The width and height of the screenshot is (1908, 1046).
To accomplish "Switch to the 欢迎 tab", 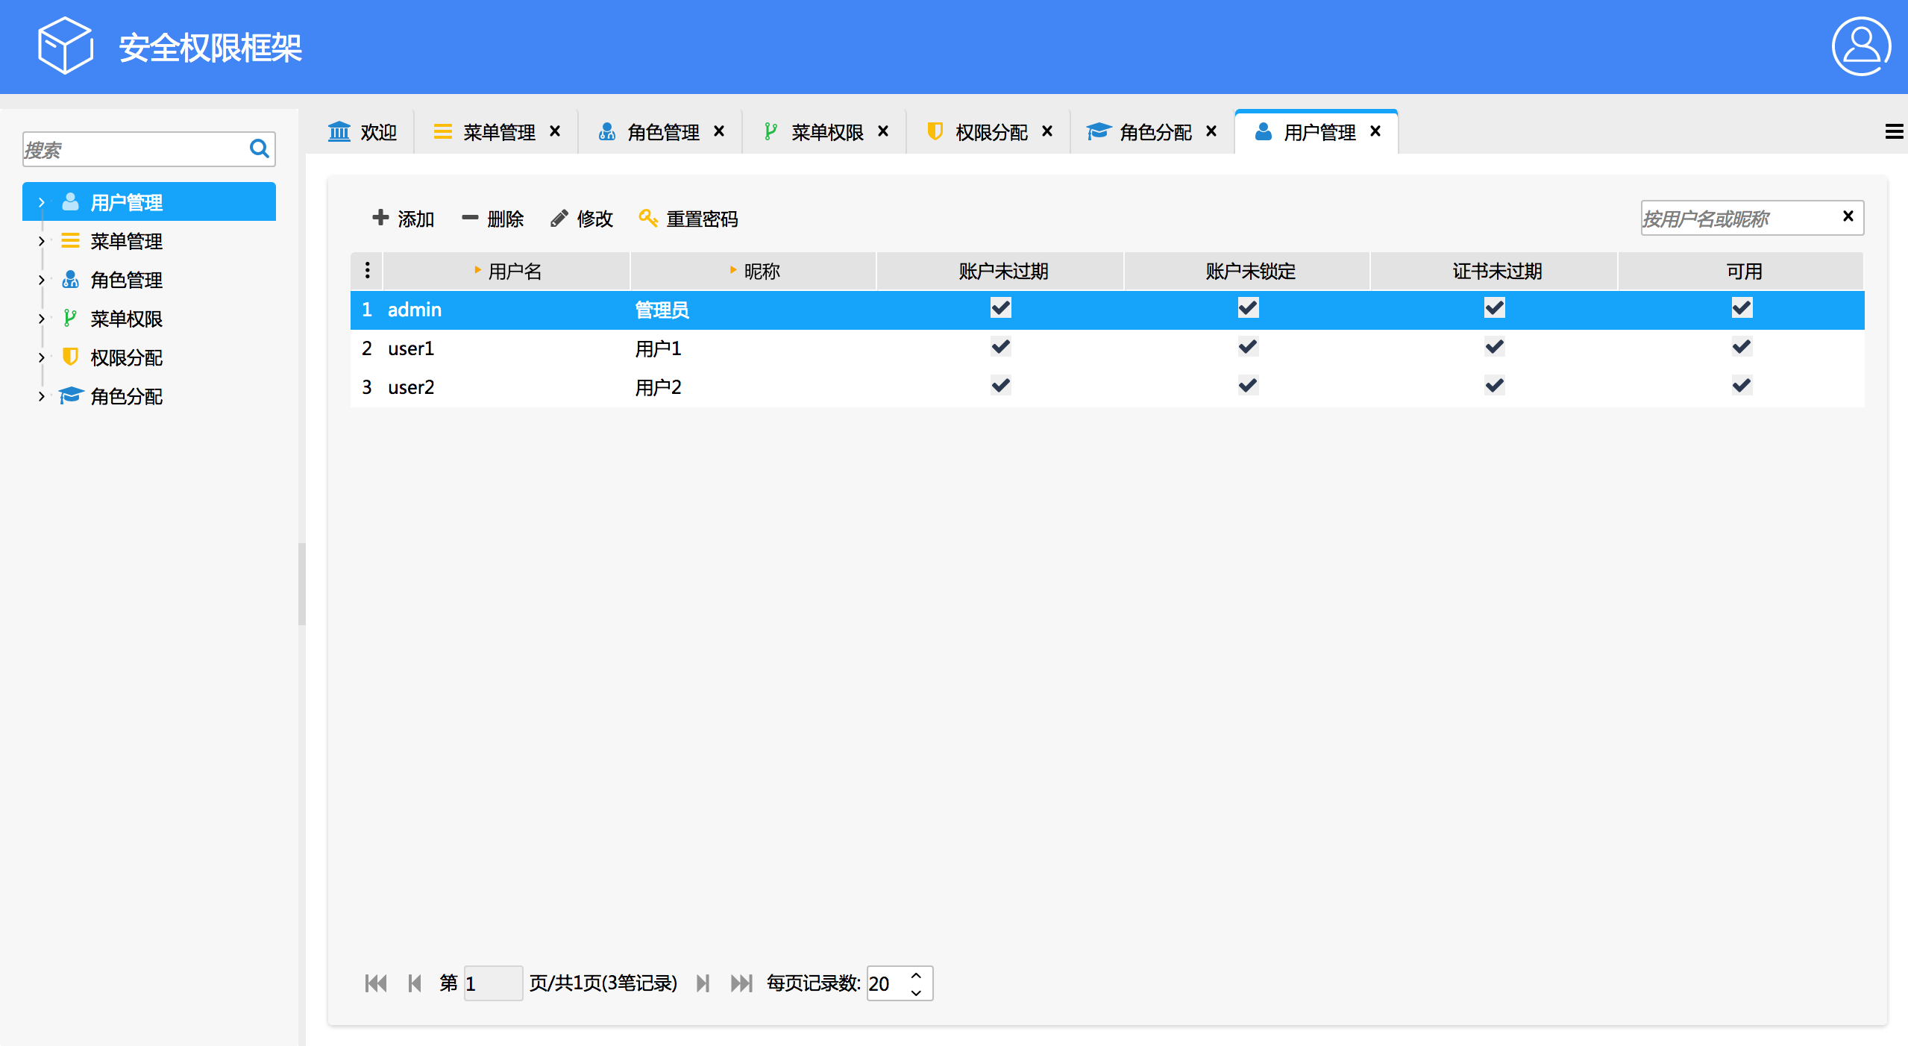I will 363,132.
